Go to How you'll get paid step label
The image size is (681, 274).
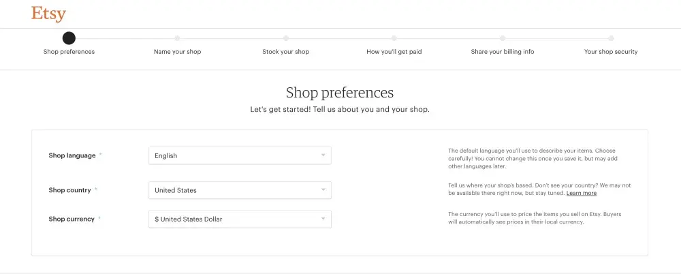tap(394, 52)
